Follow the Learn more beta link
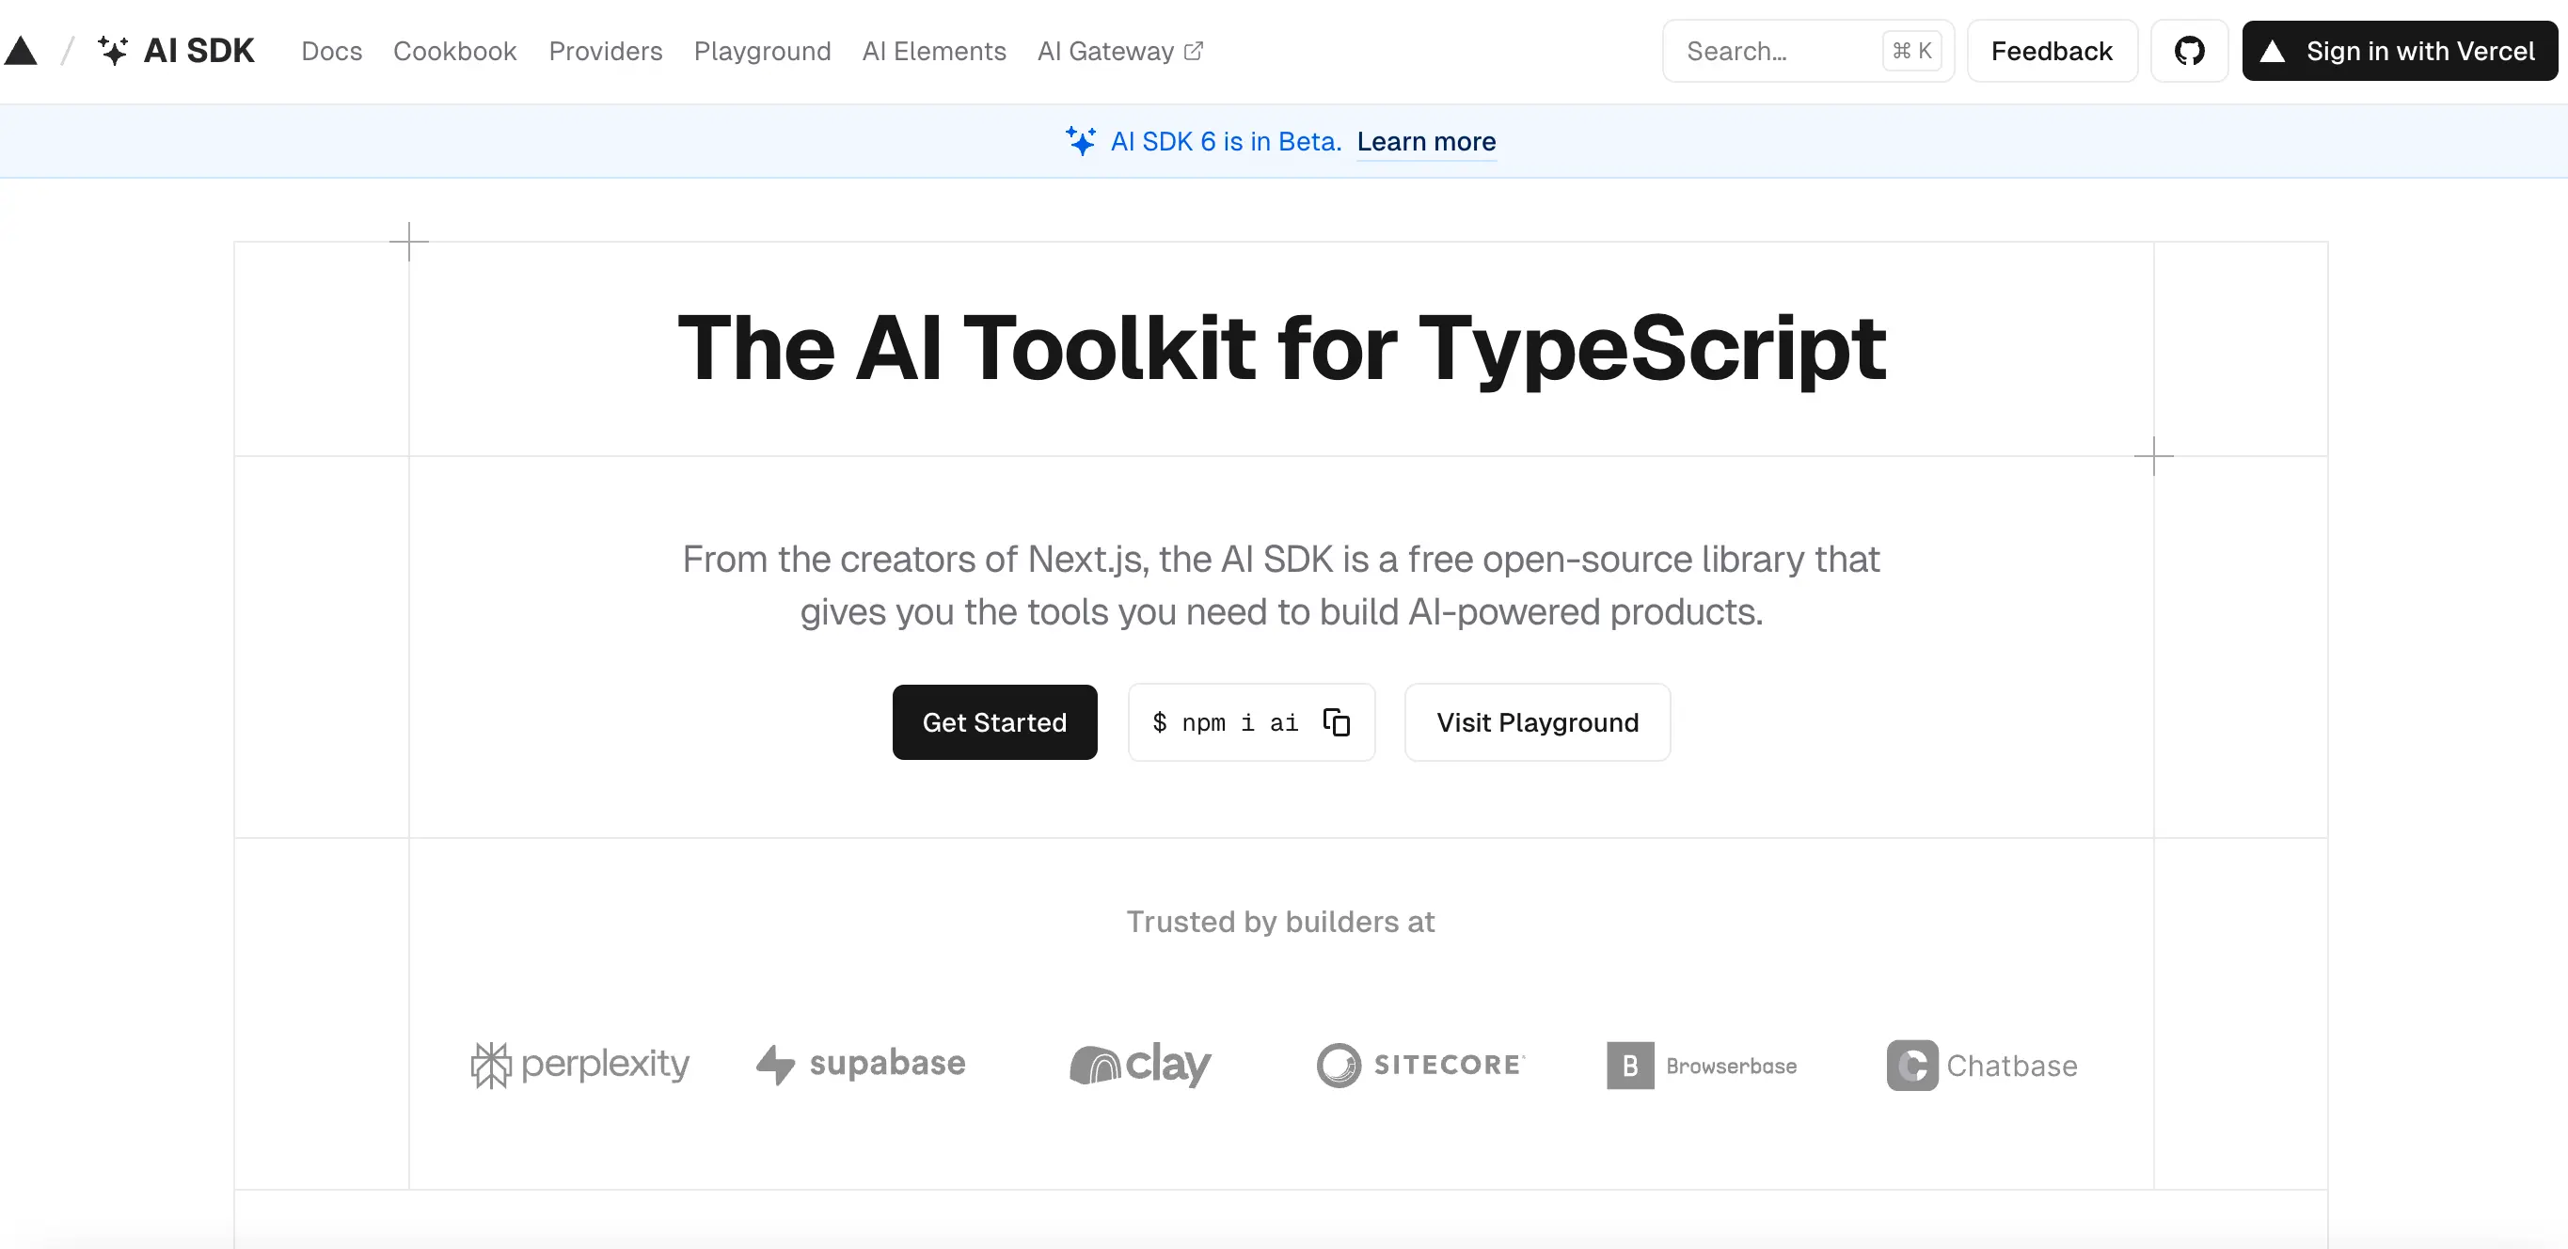This screenshot has height=1249, width=2568. coord(1425,141)
